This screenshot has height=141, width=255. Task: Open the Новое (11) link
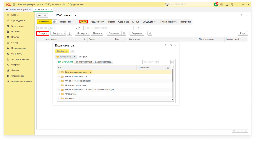[x=65, y=22]
